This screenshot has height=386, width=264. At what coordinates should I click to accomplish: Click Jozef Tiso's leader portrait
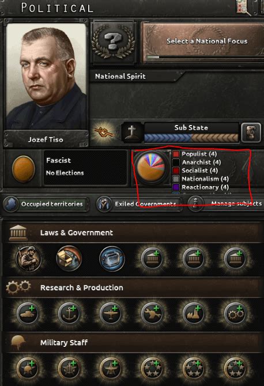pos(46,77)
